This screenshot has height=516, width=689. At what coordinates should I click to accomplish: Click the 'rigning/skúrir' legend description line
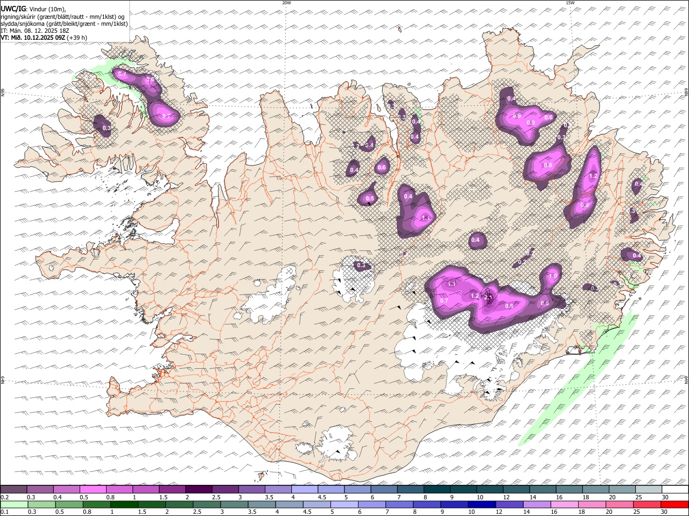click(x=62, y=17)
